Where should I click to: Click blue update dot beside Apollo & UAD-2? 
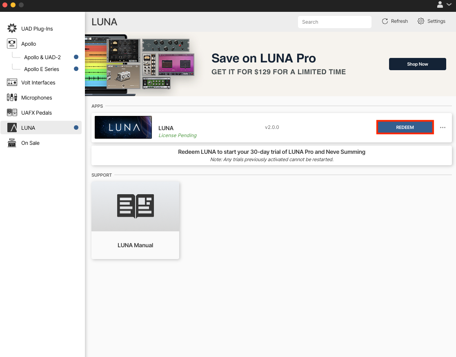pos(76,57)
